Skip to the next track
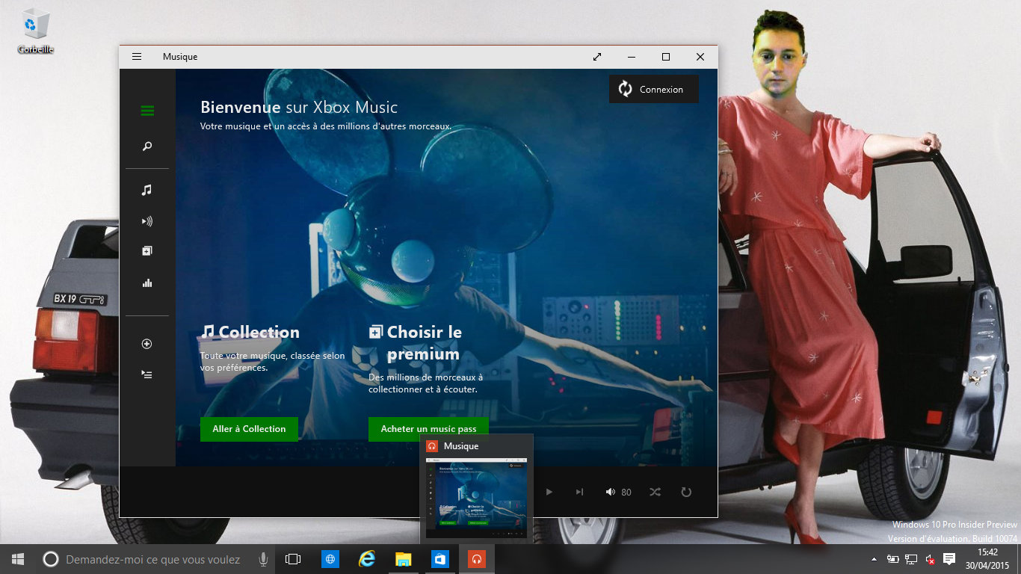Viewport: 1021px width, 574px height. coord(579,492)
